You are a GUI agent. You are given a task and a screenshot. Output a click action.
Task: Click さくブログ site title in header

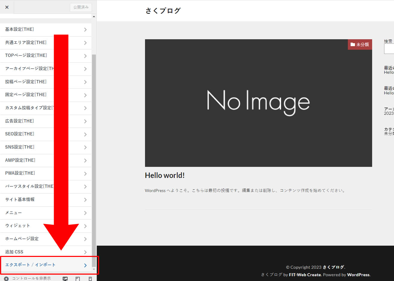point(163,11)
